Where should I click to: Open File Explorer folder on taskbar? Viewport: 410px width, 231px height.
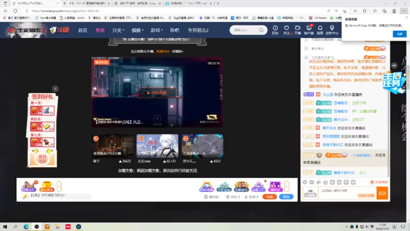(57, 227)
